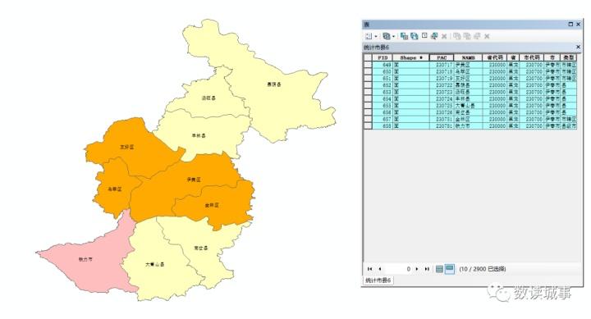This screenshot has height=319, width=591.
Task: Click FID cell 653
Action: 383,92
